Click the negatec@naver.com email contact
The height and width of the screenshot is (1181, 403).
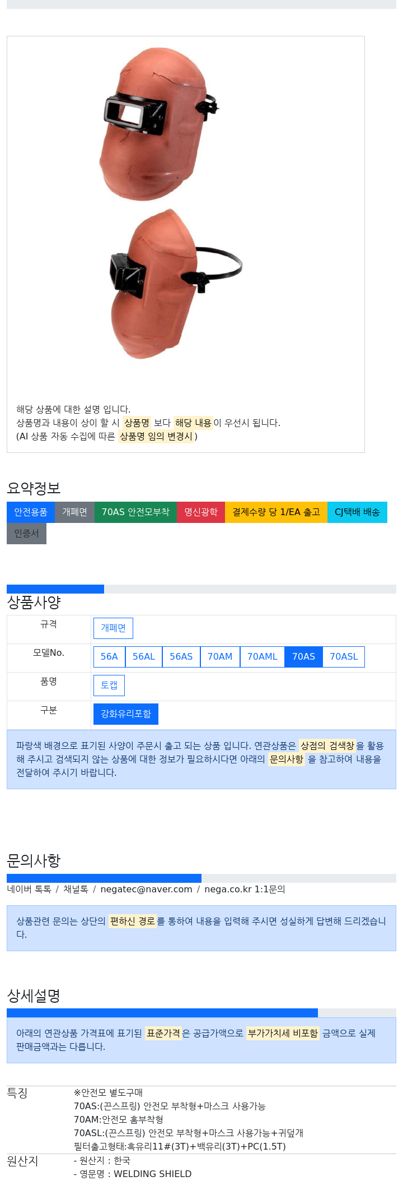[x=146, y=890]
